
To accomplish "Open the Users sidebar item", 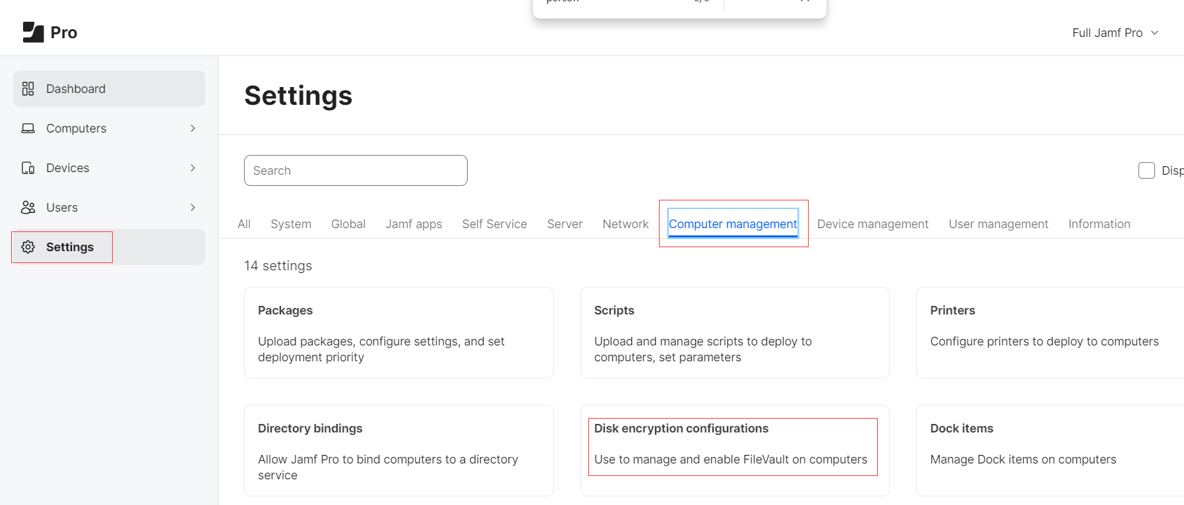I will pos(109,207).
